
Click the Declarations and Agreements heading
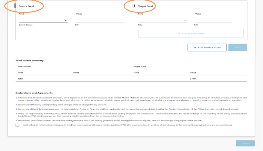pyautogui.click(x=34, y=93)
